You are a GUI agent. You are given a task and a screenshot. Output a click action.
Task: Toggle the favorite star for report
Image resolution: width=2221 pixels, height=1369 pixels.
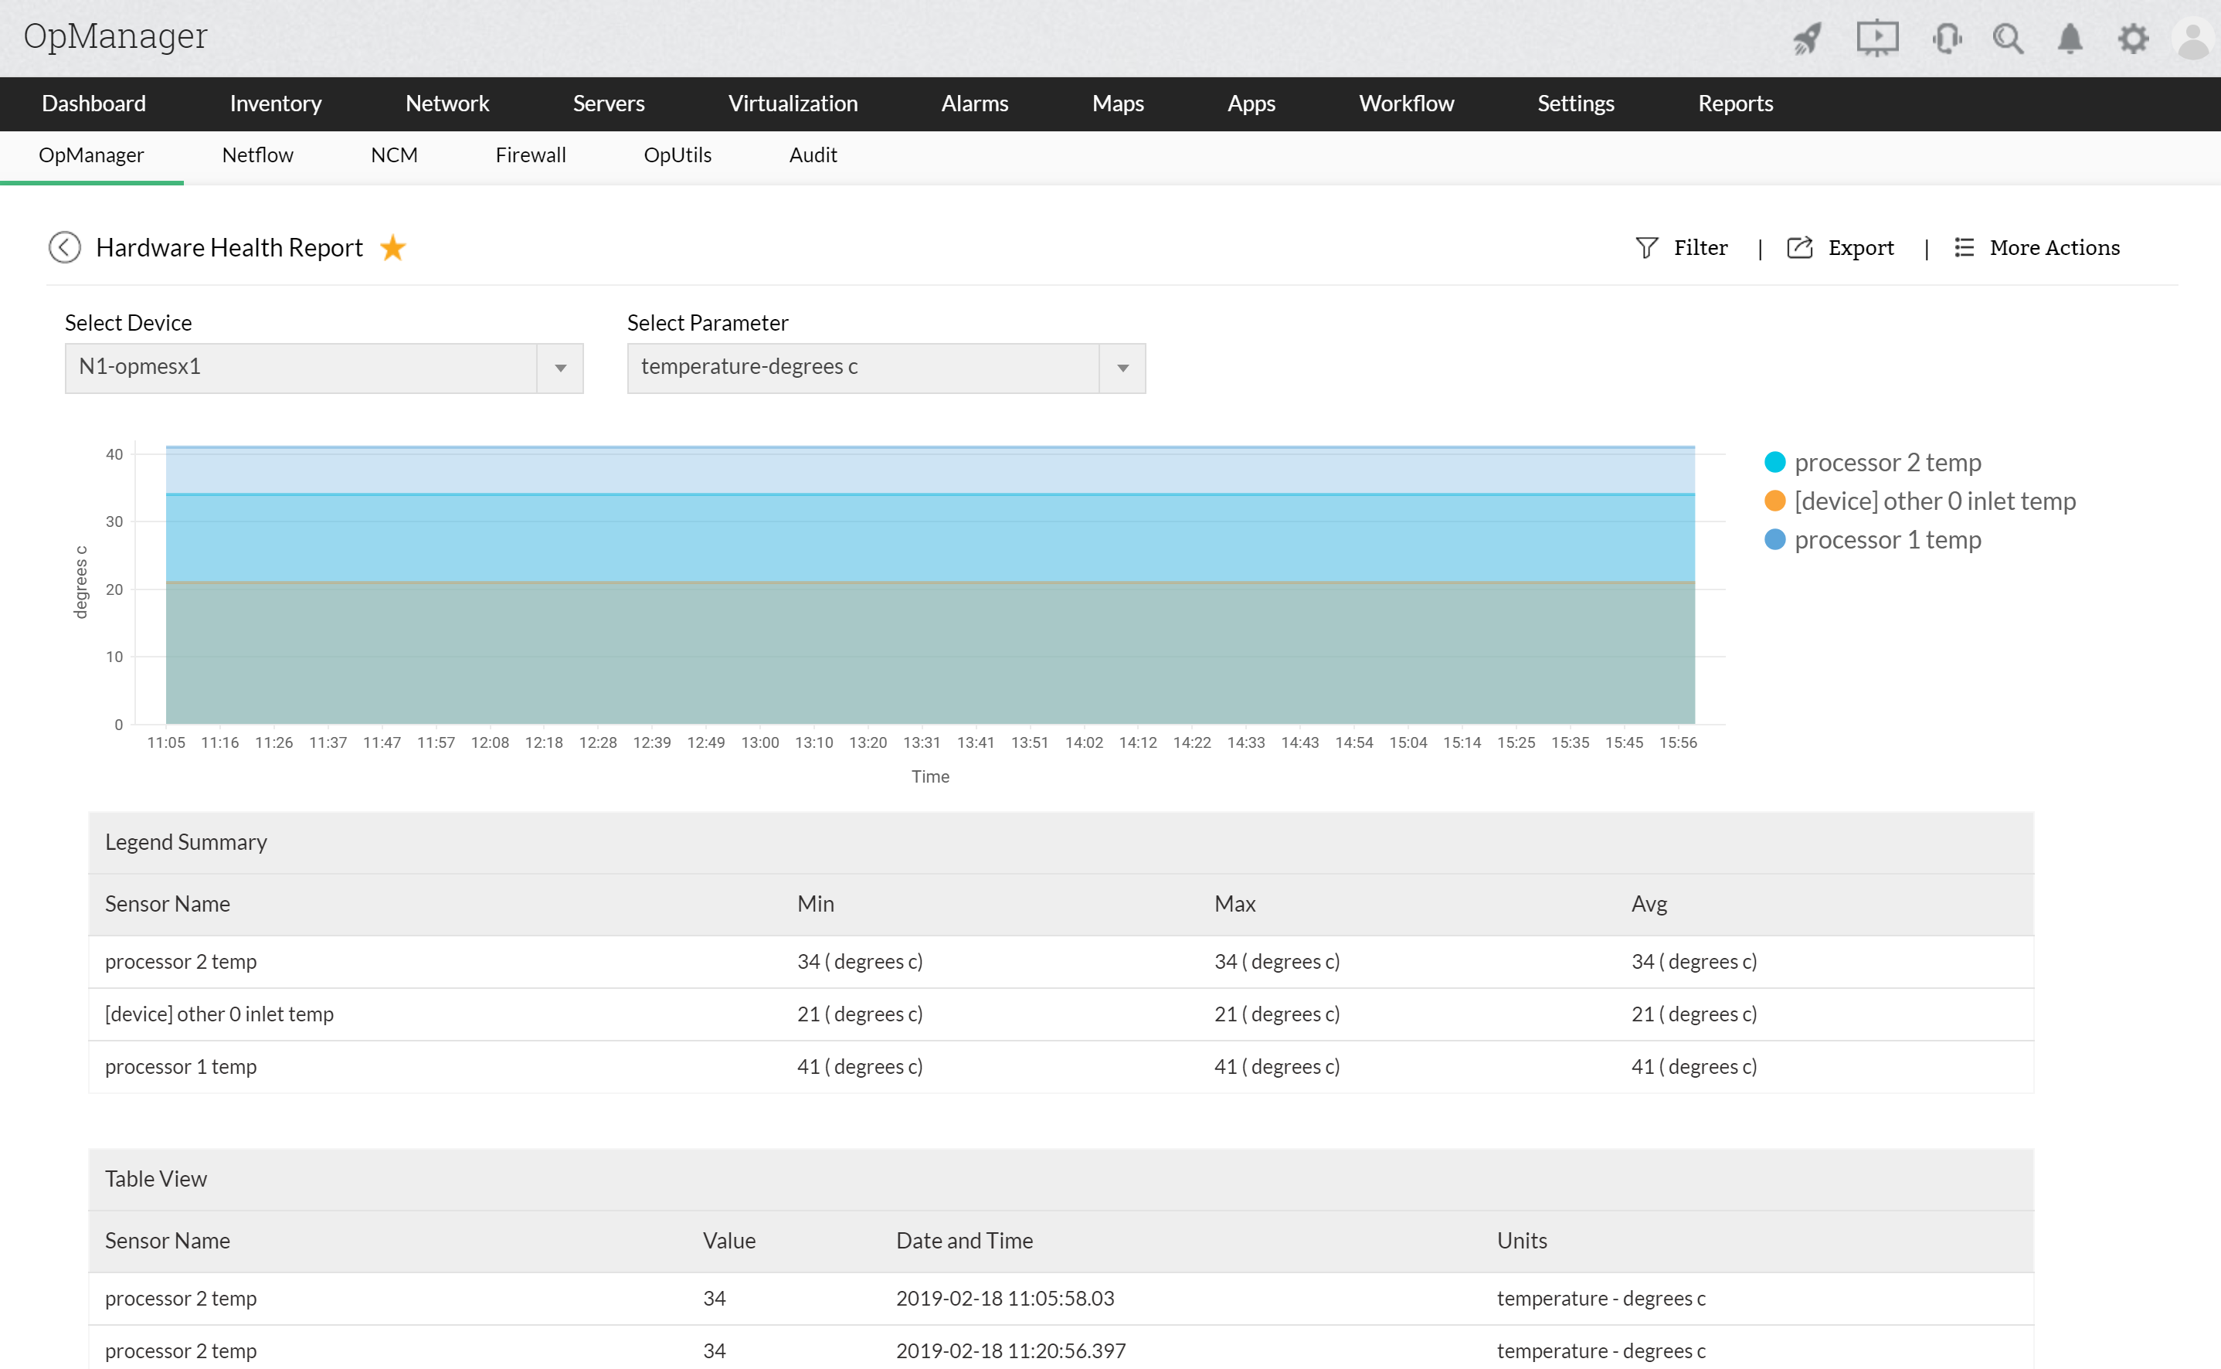pos(393,247)
